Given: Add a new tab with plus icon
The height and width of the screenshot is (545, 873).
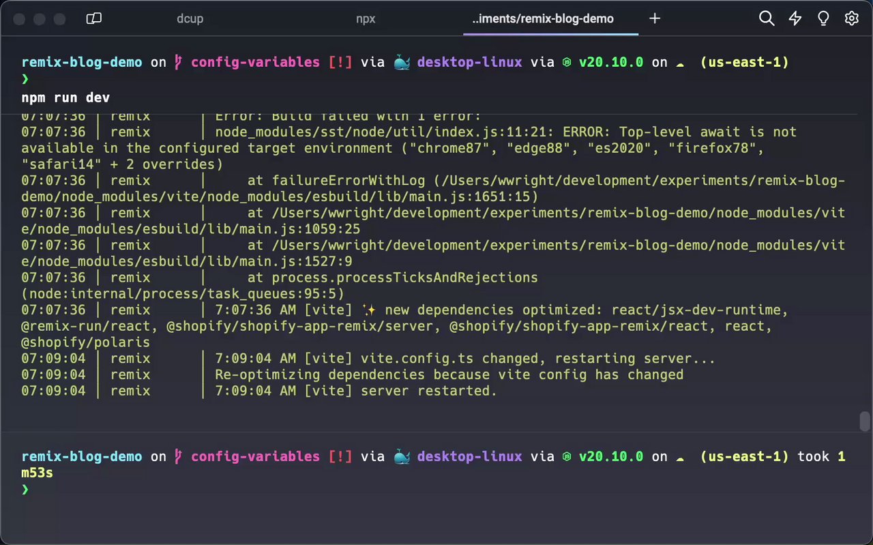Looking at the screenshot, I should pyautogui.click(x=655, y=18).
